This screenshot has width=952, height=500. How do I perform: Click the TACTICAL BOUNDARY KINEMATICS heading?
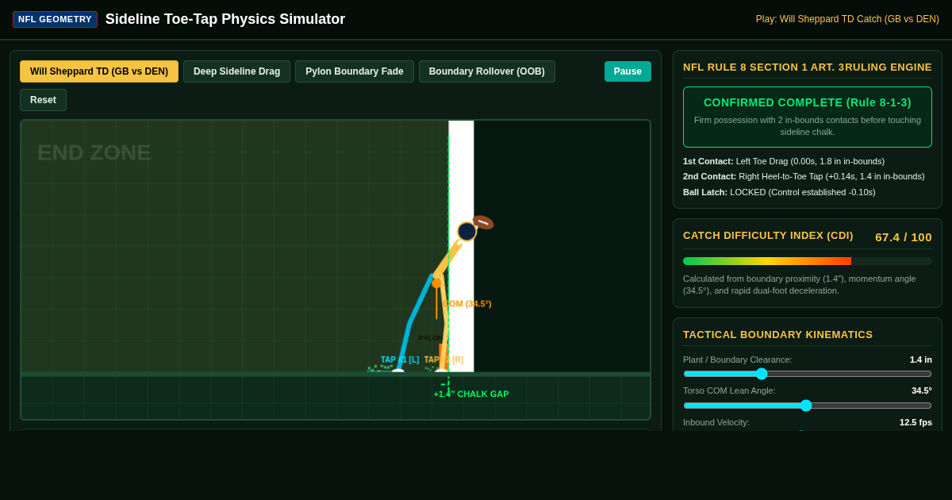pyautogui.click(x=777, y=335)
